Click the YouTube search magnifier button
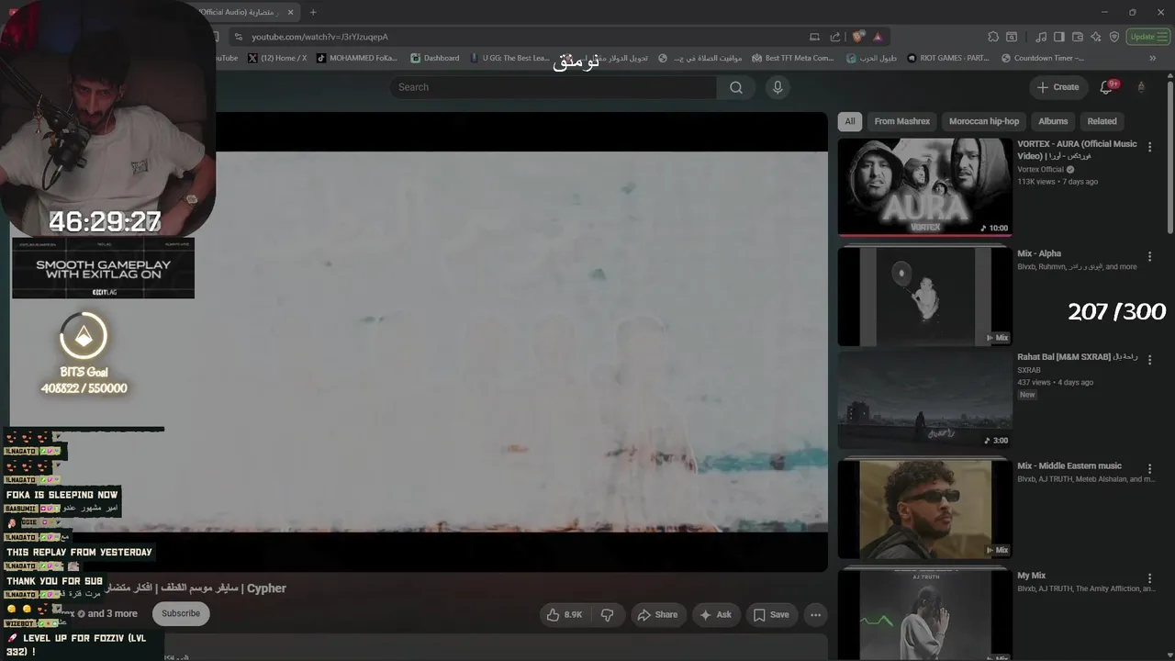Screen dimensions: 1175x661 tap(736, 87)
